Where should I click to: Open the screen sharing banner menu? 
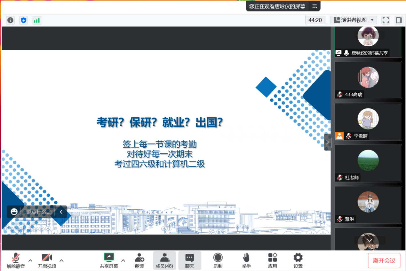point(314,6)
